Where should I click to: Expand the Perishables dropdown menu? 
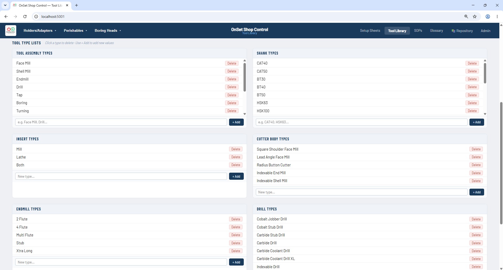(x=75, y=31)
